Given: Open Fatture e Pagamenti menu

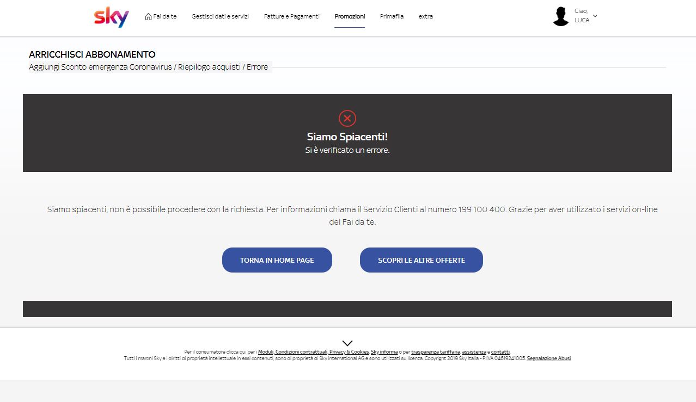Looking at the screenshot, I should pos(292,16).
